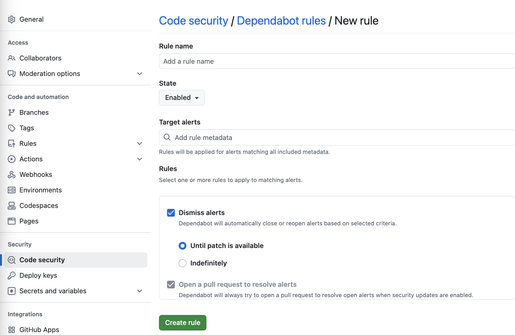Open the State dropdown showing Enabled
The image size is (515, 335).
(x=182, y=97)
